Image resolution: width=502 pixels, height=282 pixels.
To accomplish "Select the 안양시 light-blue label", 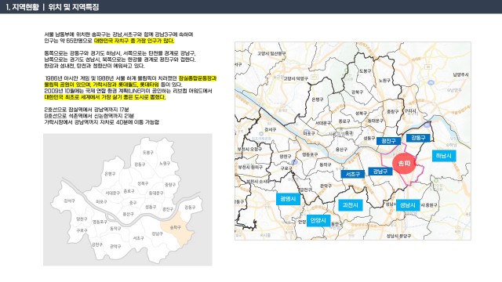I will click(318, 220).
